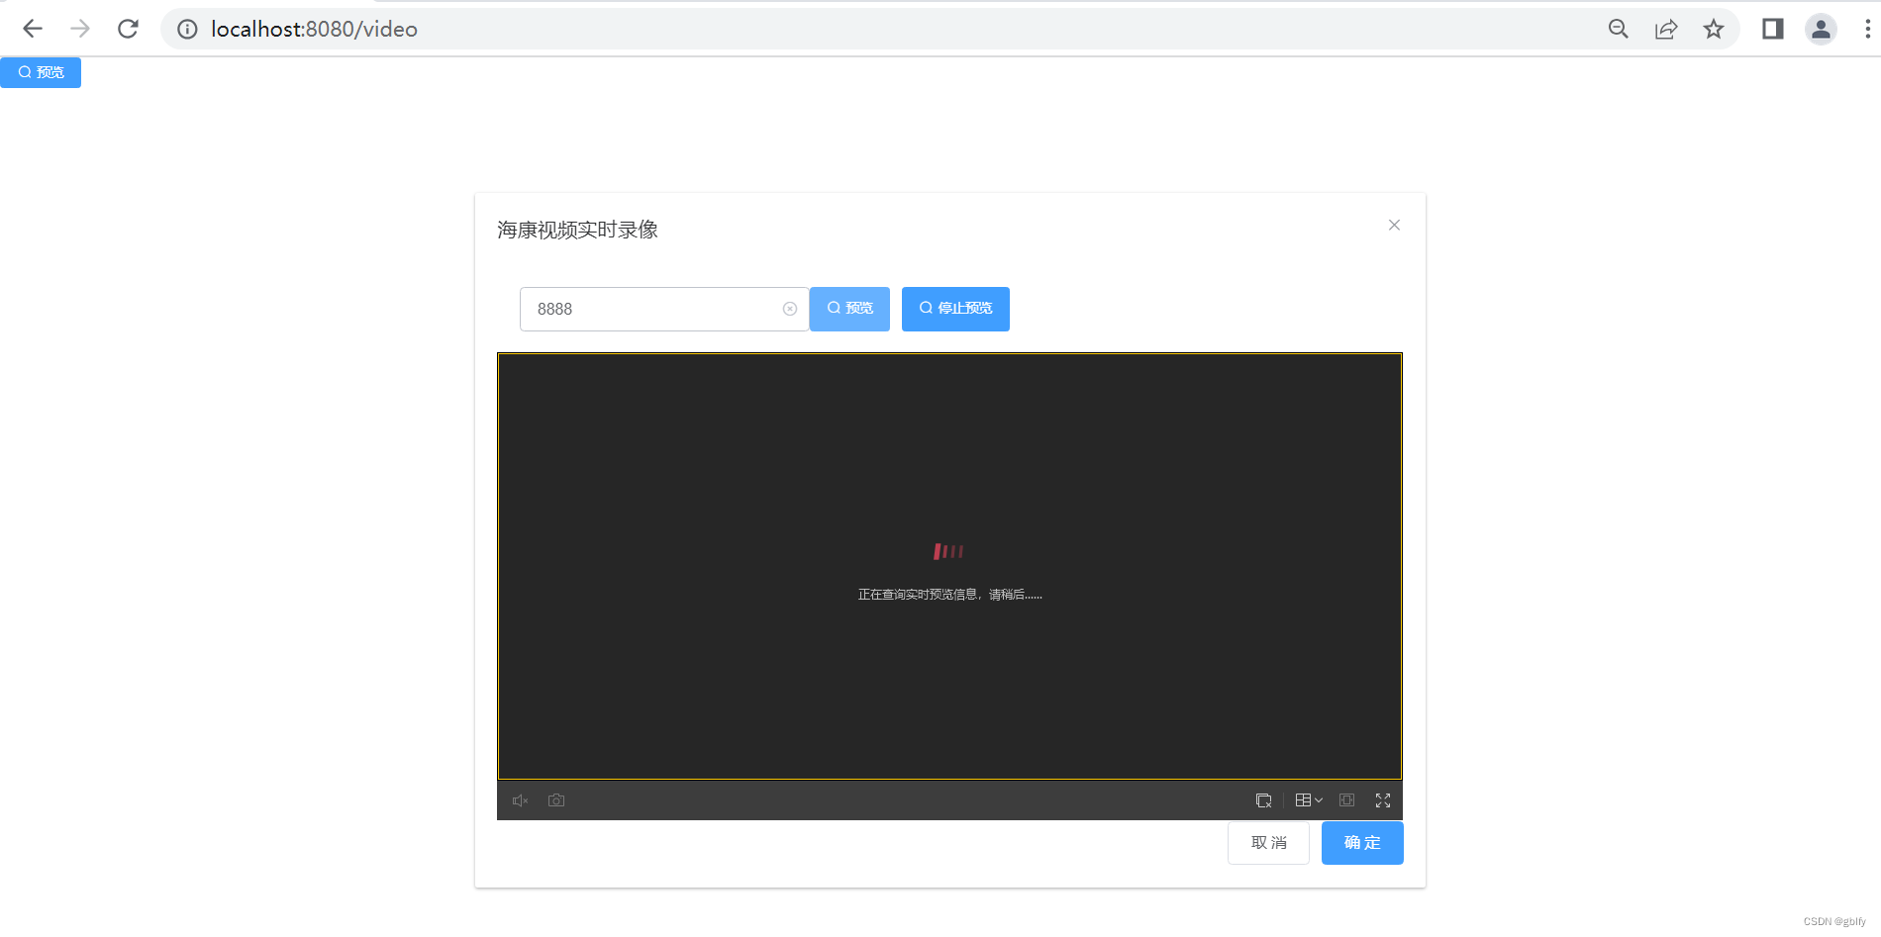Click the dark video preview area
The height and width of the screenshot is (937, 1881).
[949, 566]
